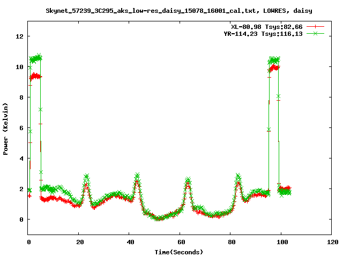Click y-axis tick label 8
Screen dimensions: 343x257
point(21,97)
